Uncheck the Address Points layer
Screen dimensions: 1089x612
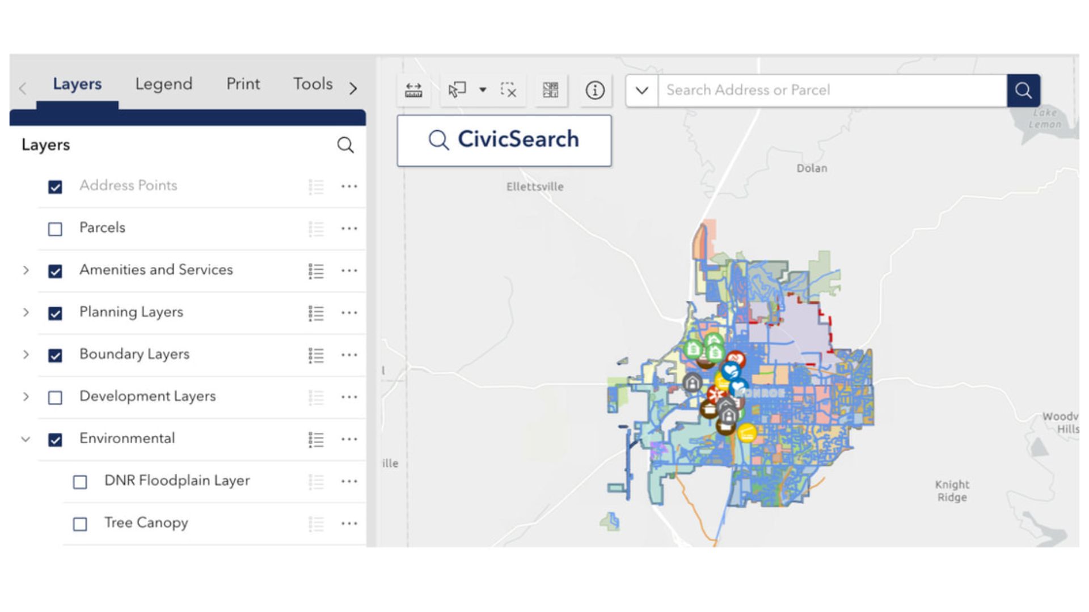(x=55, y=187)
